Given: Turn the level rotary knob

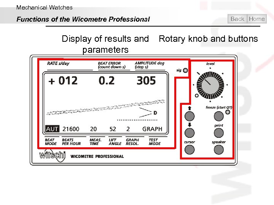Looking at the screenshot, I should (x=210, y=85).
